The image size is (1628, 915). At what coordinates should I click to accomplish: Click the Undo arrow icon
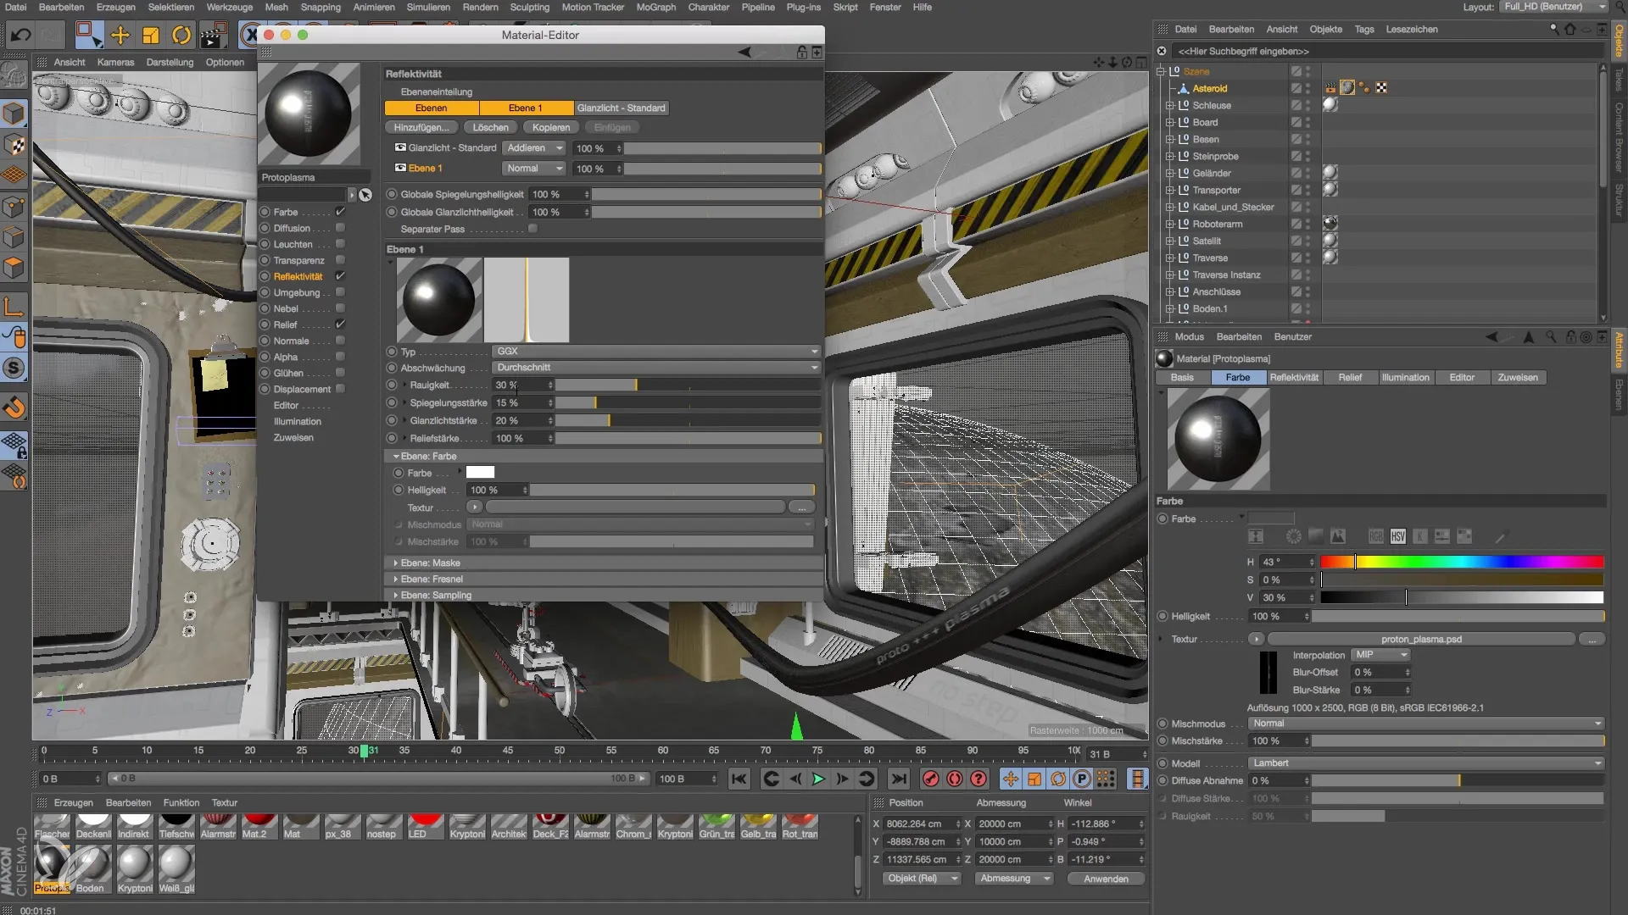[20, 35]
